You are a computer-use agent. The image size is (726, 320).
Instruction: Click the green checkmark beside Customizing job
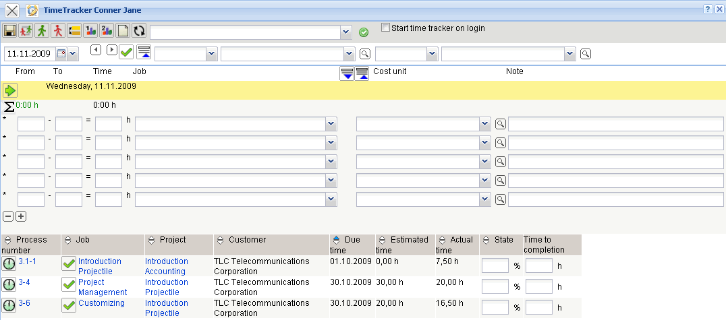(69, 305)
